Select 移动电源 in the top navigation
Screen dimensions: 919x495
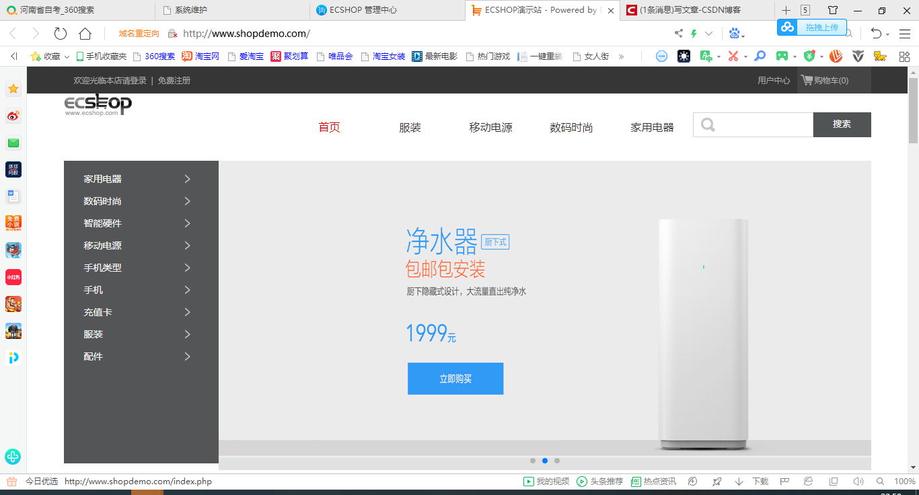490,127
